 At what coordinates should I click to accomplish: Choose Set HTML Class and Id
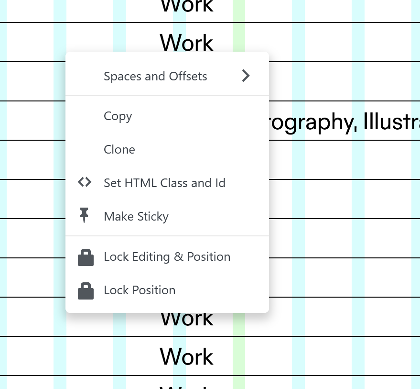[164, 183]
